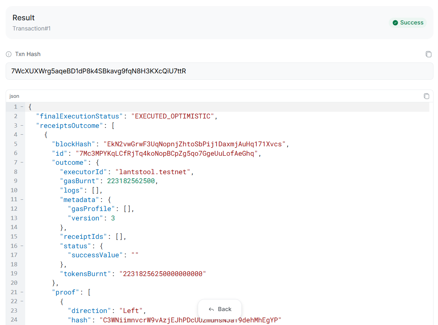Image resolution: width=438 pixels, height=325 pixels.
Task: Fold the object starting at line 4
Action: pyautogui.click(x=22, y=135)
